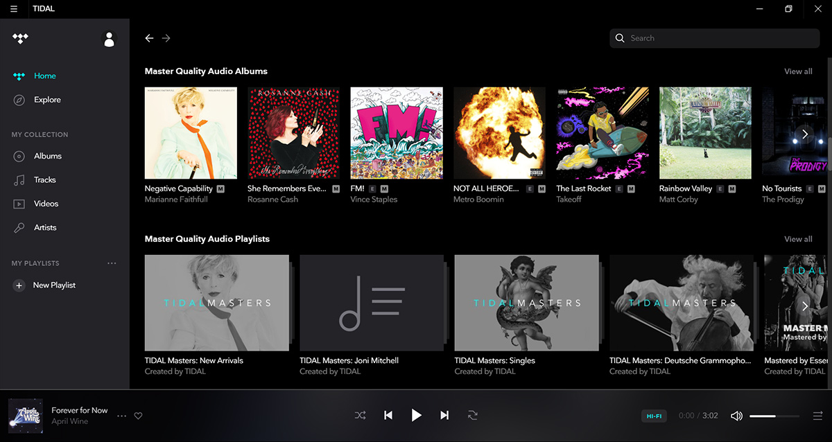Open The Last Rocket album cover

point(603,133)
